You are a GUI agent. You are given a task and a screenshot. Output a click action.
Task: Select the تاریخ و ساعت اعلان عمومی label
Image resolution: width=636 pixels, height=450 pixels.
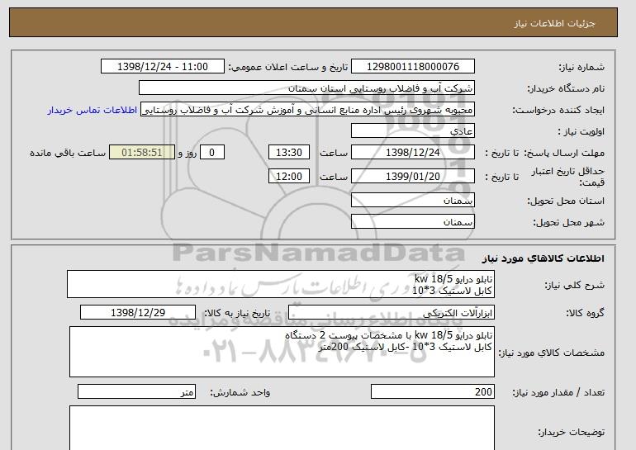coord(288,67)
